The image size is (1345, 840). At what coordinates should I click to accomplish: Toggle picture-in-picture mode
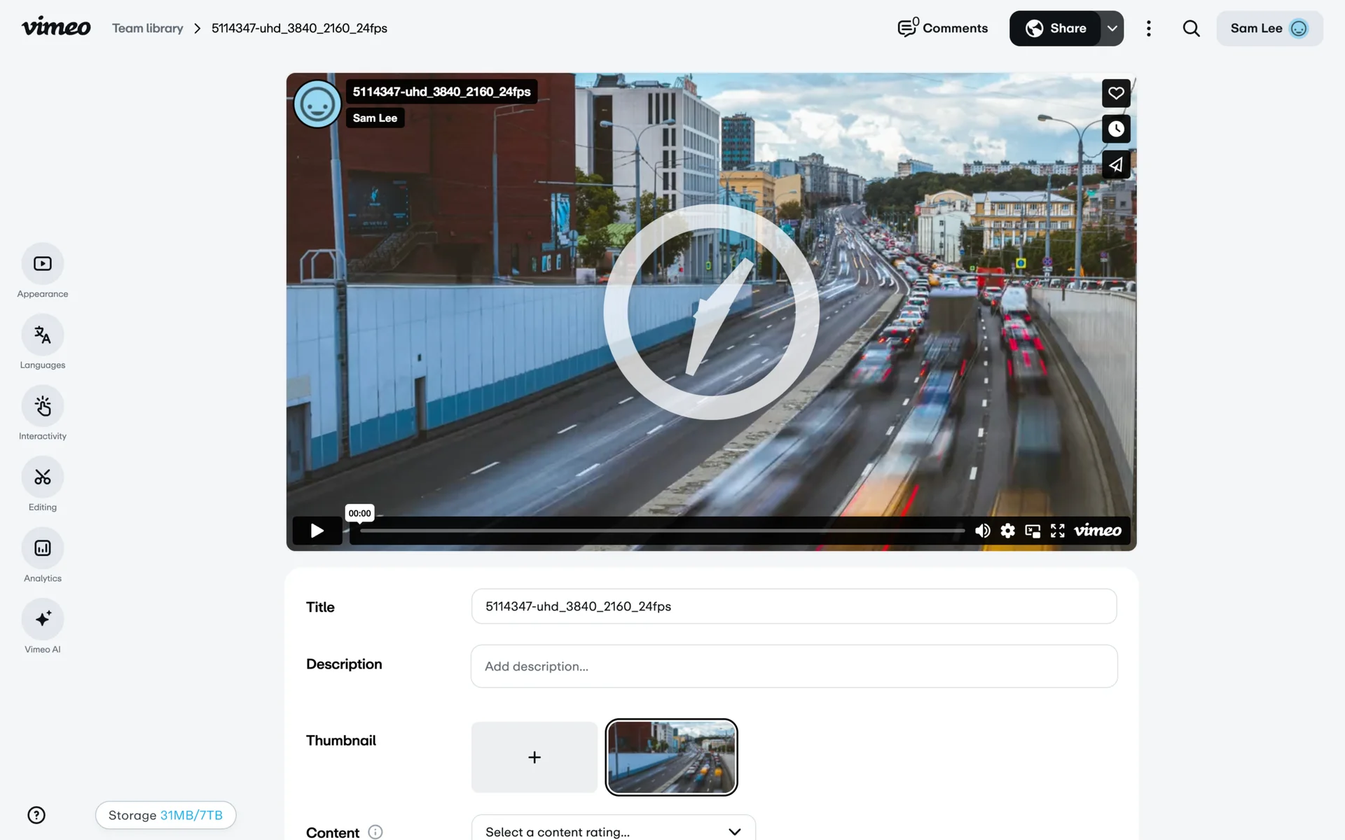pyautogui.click(x=1033, y=531)
